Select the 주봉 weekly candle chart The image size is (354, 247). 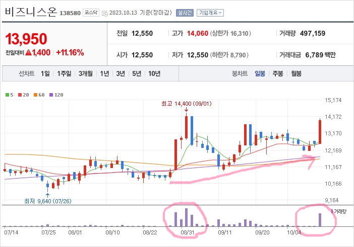coord(278,73)
